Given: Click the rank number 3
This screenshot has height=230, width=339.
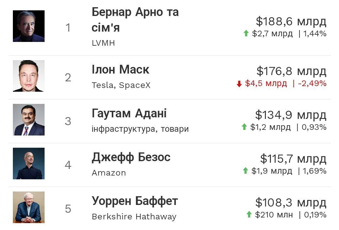Looking at the screenshot, I should 68,121.
